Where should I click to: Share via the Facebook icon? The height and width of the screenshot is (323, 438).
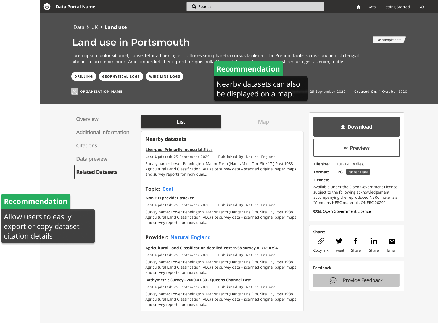click(x=356, y=241)
